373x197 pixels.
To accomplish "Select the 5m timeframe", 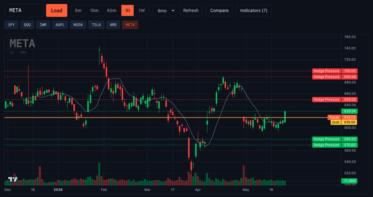I will (x=78, y=10).
